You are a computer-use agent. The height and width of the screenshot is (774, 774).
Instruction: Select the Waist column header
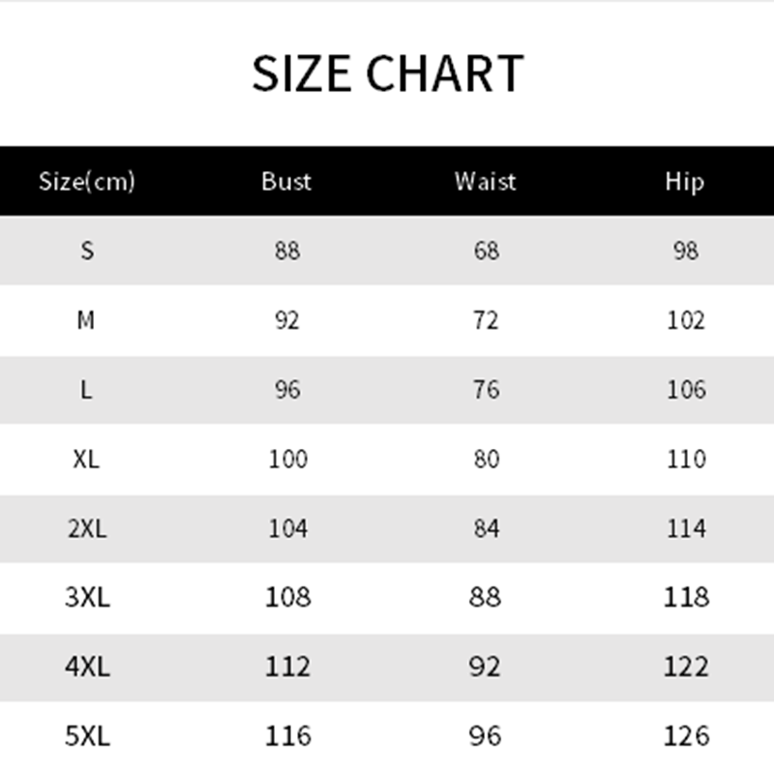(x=486, y=181)
